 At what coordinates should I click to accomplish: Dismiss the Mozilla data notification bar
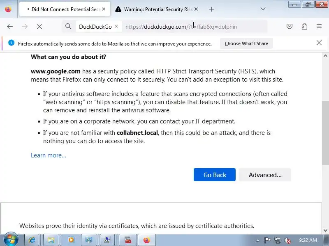319,43
